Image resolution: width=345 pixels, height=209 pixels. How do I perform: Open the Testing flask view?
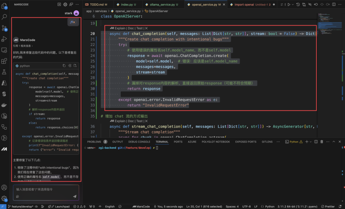tap(4, 72)
